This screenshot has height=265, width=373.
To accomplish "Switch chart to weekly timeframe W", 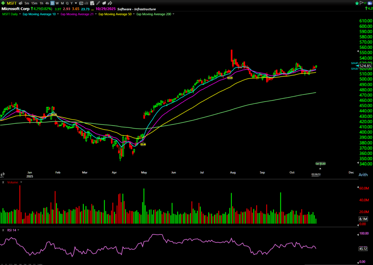I will (x=57, y=3).
